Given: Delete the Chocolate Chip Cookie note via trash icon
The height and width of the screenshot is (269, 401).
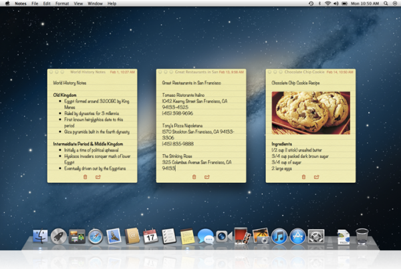Looking at the screenshot, I should [x=304, y=177].
